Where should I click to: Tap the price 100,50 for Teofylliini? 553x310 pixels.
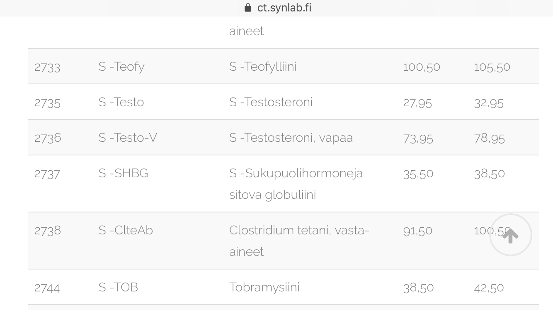coord(421,67)
